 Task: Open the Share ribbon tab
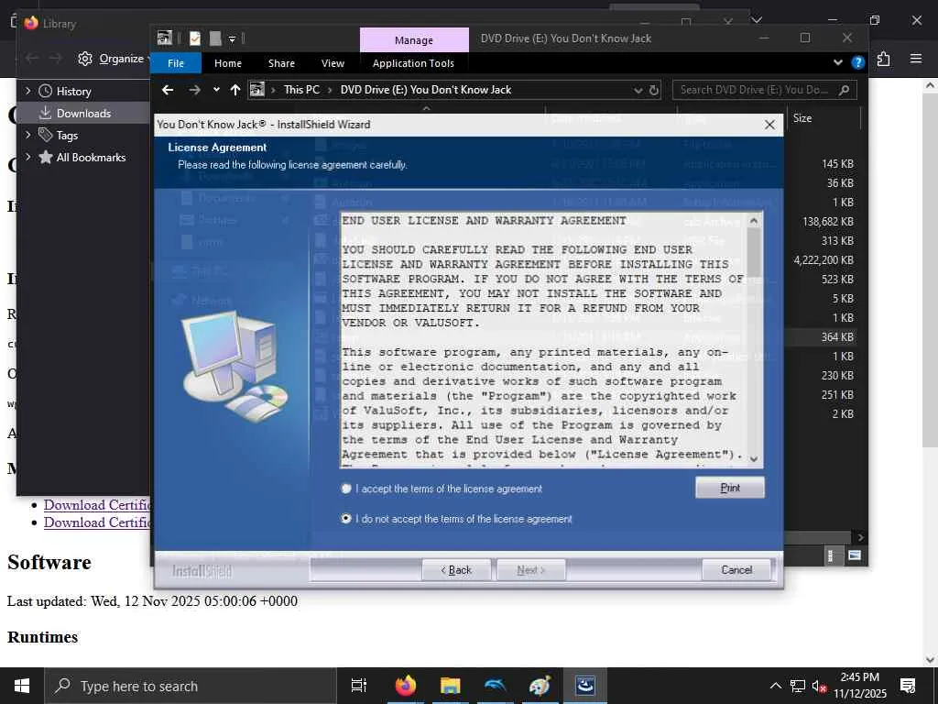(x=281, y=63)
